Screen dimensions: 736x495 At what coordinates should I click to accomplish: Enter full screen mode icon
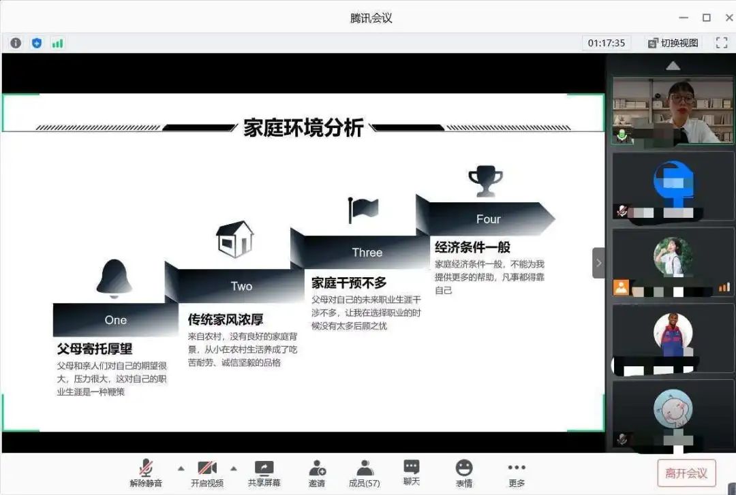[x=722, y=43]
